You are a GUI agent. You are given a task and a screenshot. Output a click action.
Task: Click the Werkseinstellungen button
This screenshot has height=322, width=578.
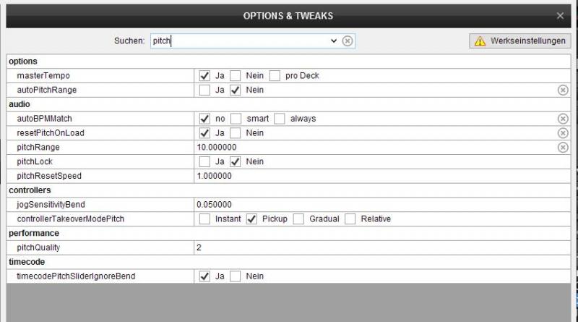tap(519, 41)
